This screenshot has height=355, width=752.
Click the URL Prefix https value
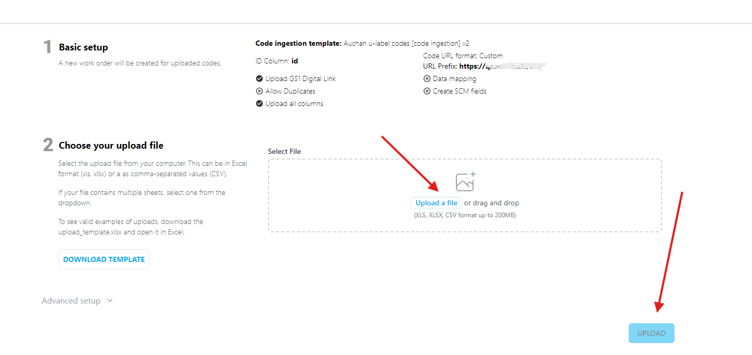click(x=502, y=67)
